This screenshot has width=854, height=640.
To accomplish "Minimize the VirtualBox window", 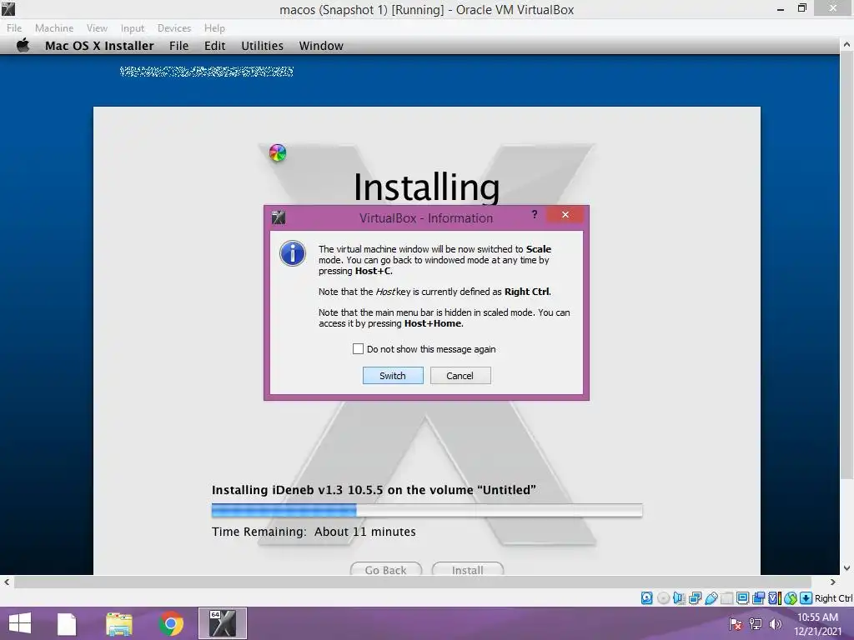I will [x=781, y=8].
